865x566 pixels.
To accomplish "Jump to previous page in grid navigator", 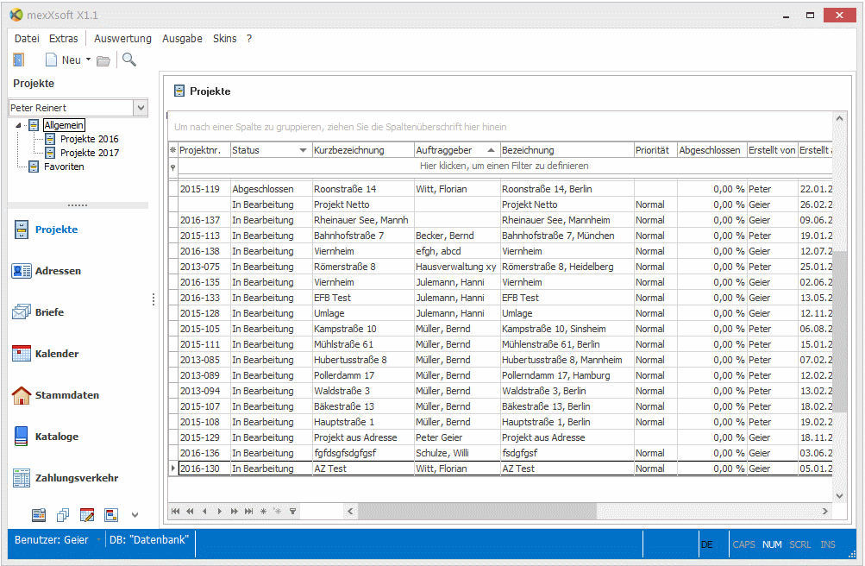I will point(191,512).
